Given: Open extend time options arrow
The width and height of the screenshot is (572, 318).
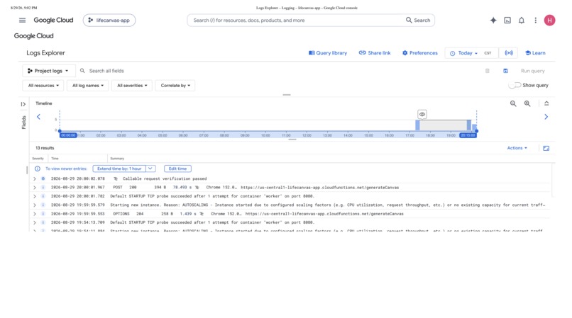Looking at the screenshot, I should click(150, 169).
